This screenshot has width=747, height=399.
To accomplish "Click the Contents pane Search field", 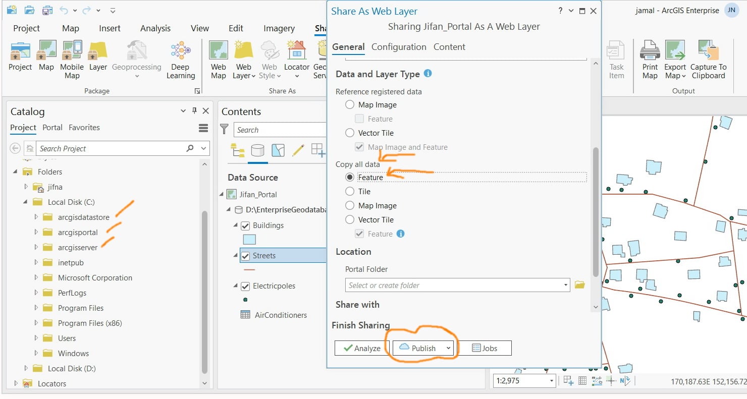I will (x=280, y=130).
